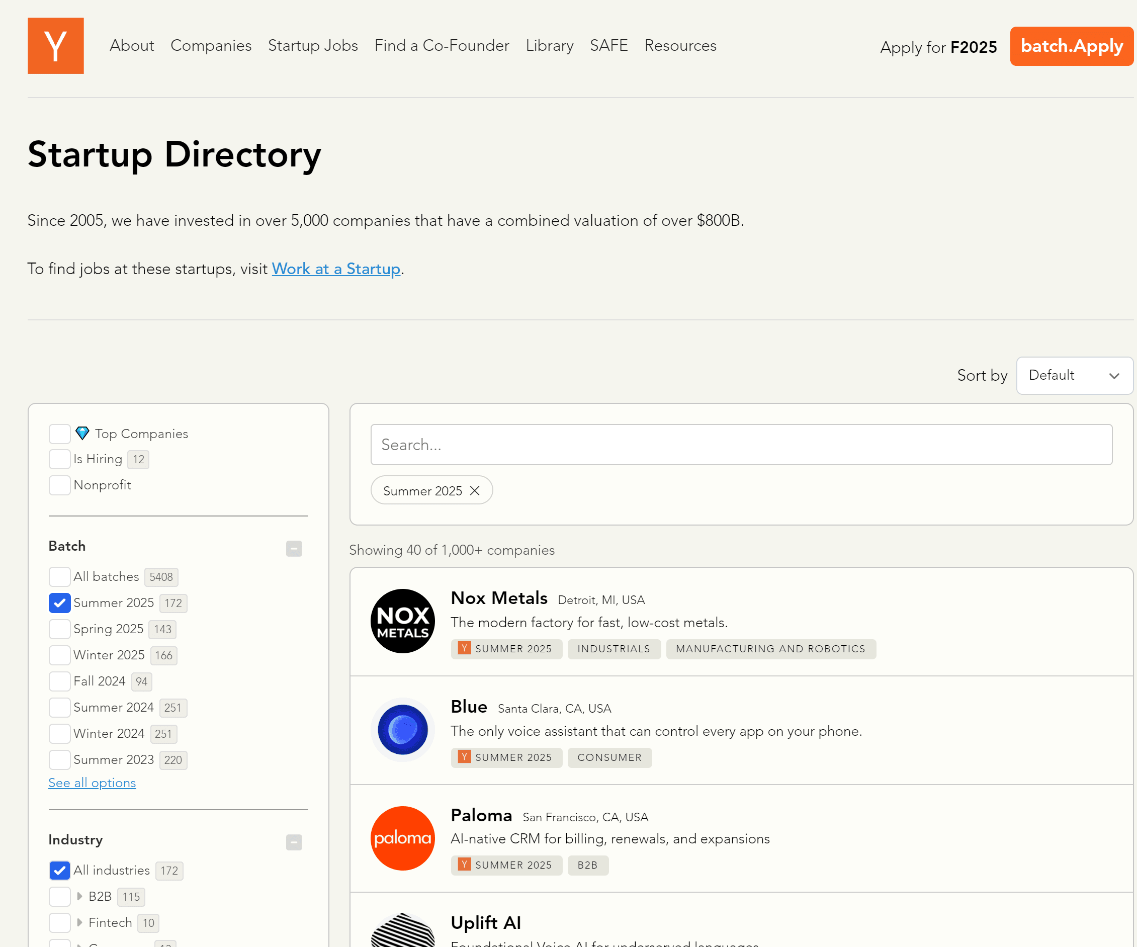Check the Is Hiring filter
The width and height of the screenshot is (1137, 947).
tap(59, 459)
